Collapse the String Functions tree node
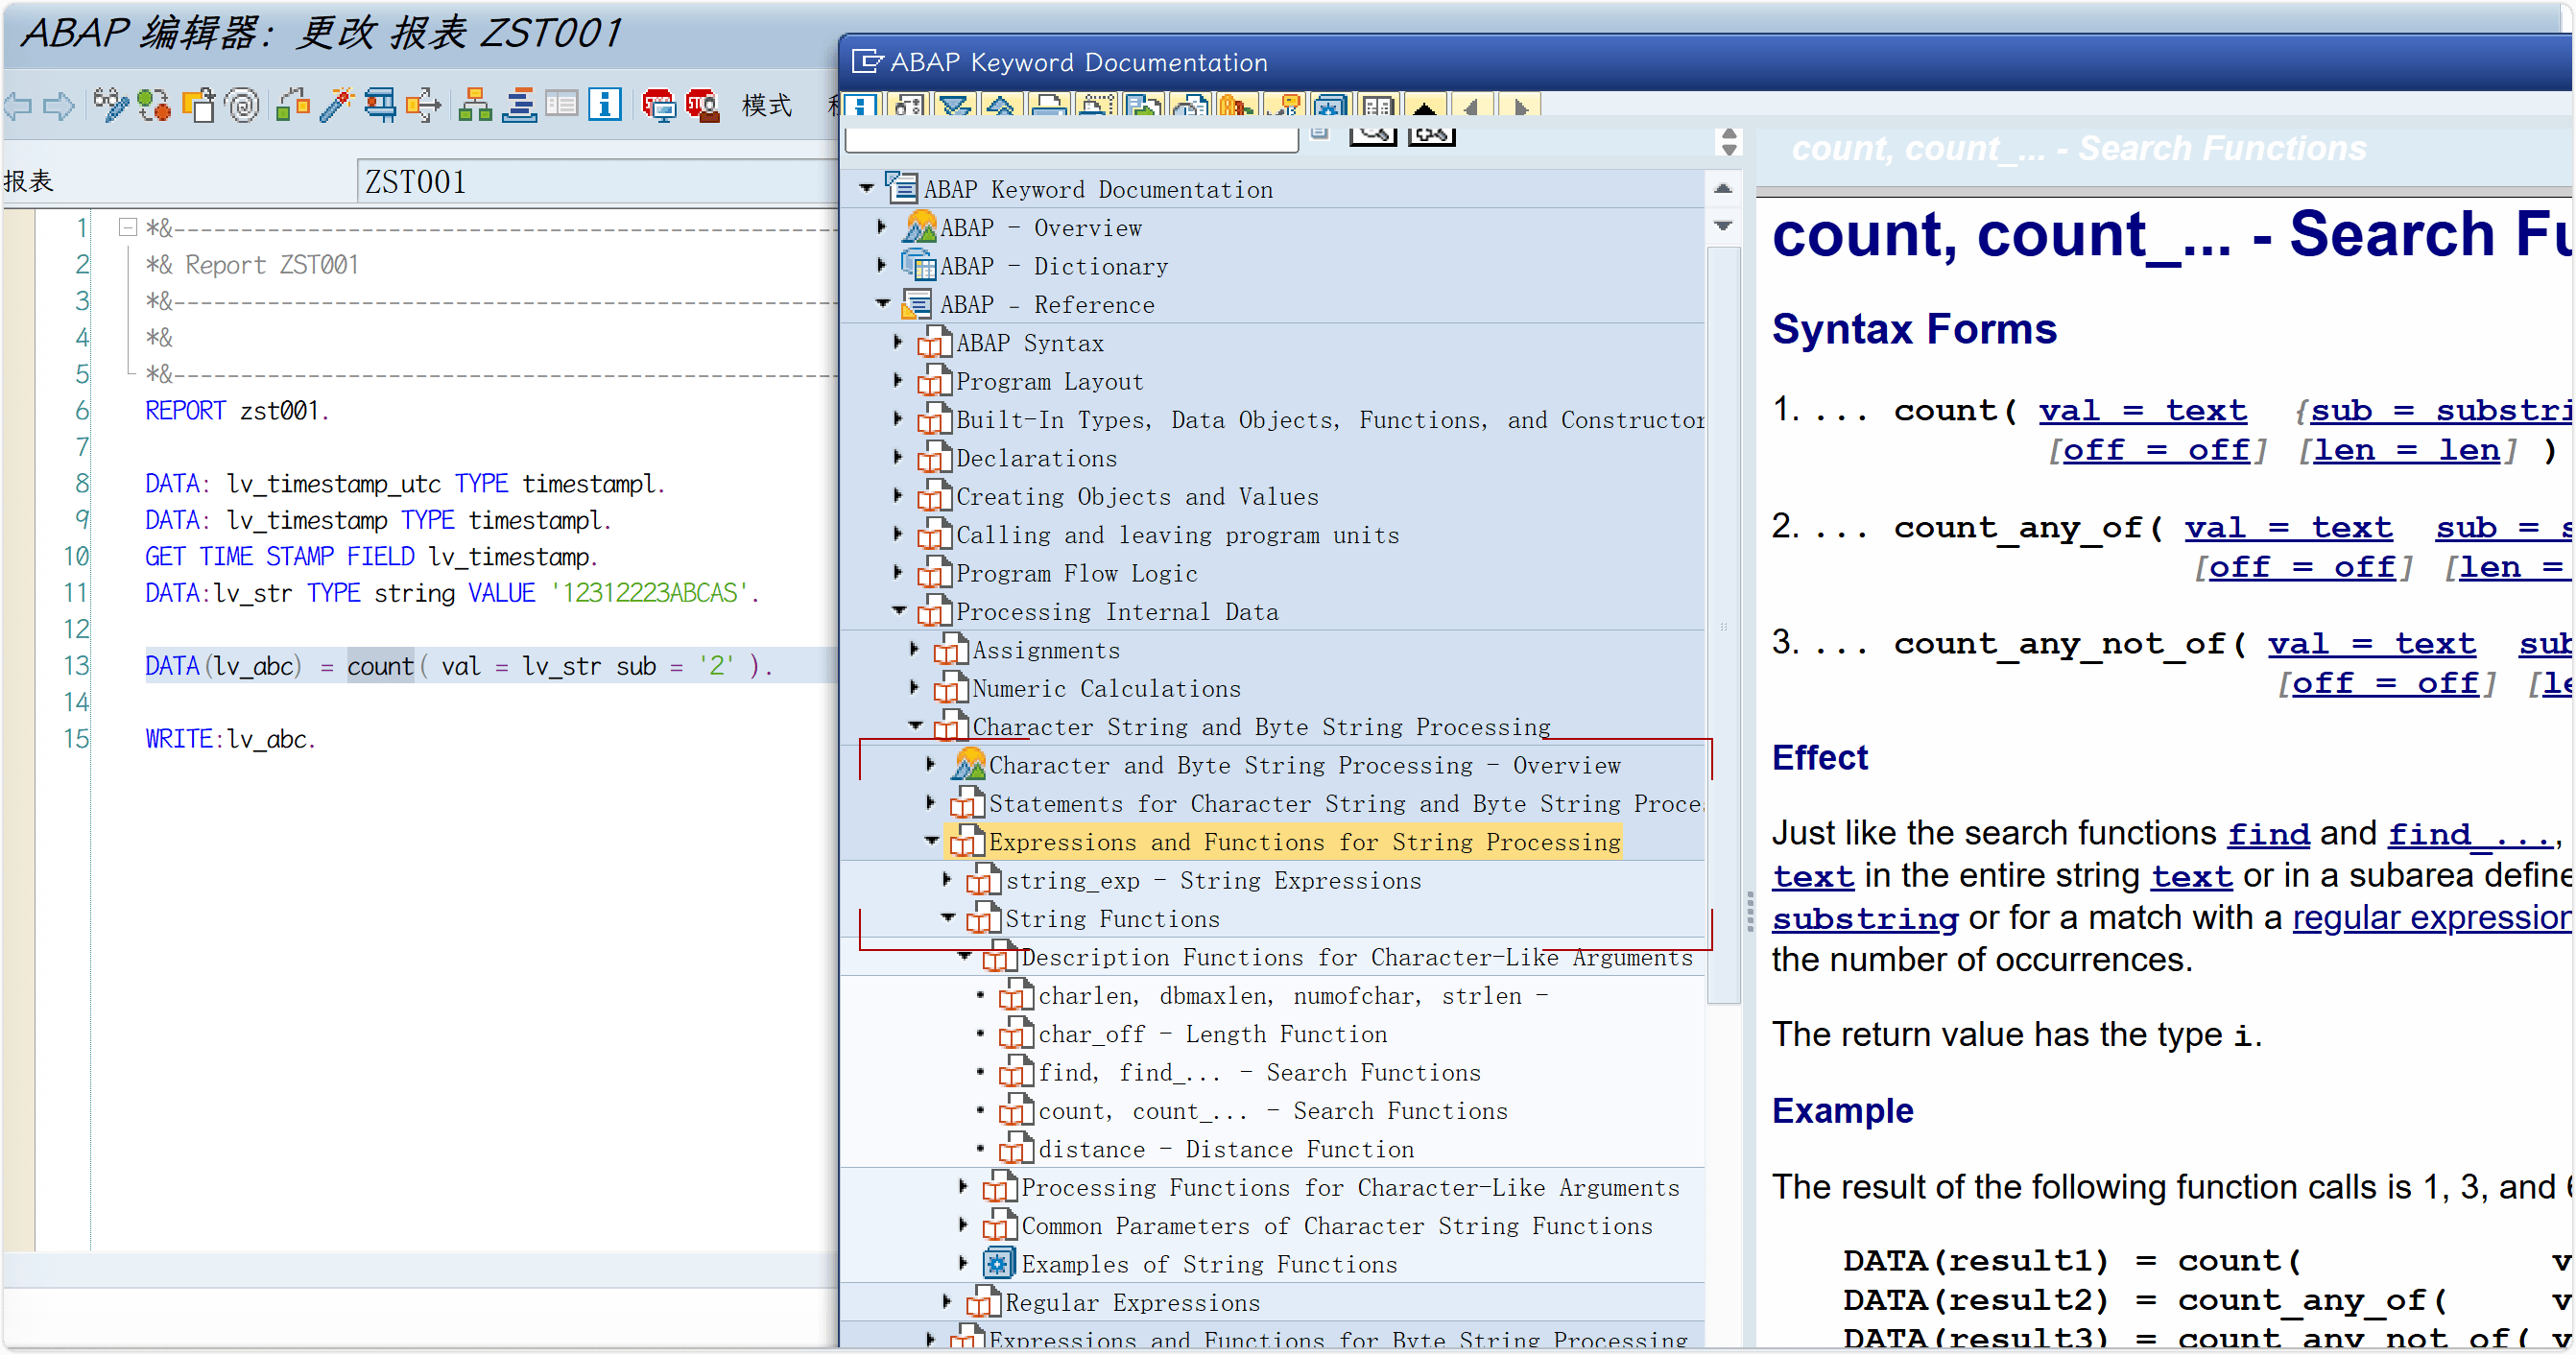2576x1355 pixels. click(947, 918)
